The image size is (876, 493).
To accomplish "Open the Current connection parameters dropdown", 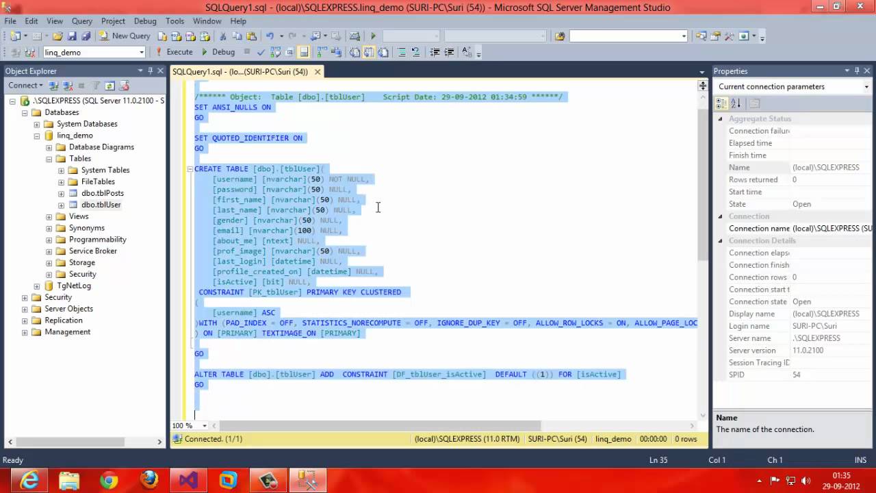I will (865, 87).
